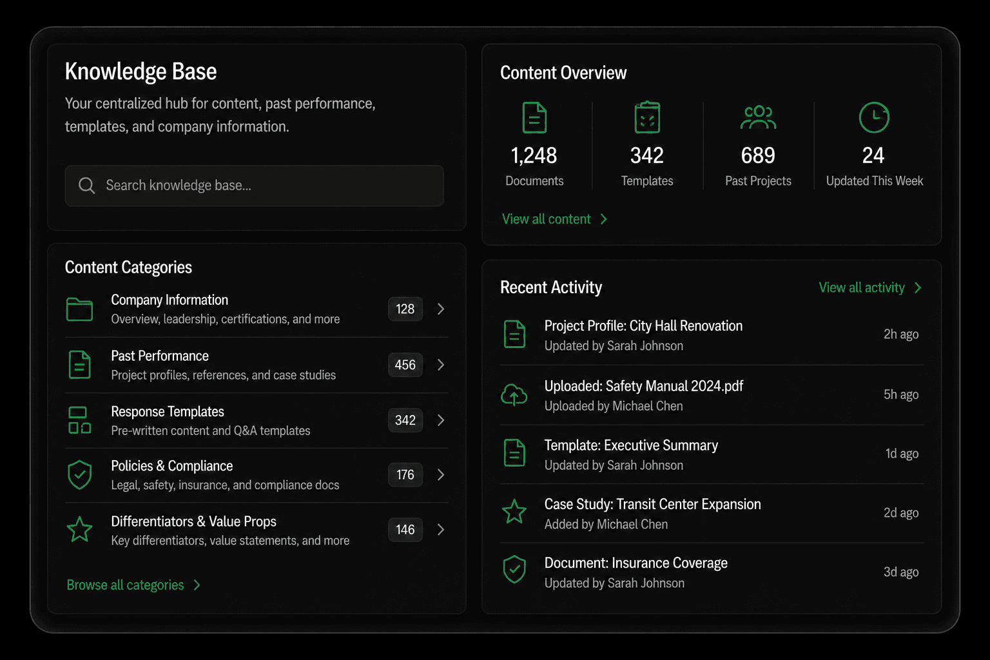Open the Past Performance category
Image resolution: width=990 pixels, height=660 pixels.
(257, 365)
